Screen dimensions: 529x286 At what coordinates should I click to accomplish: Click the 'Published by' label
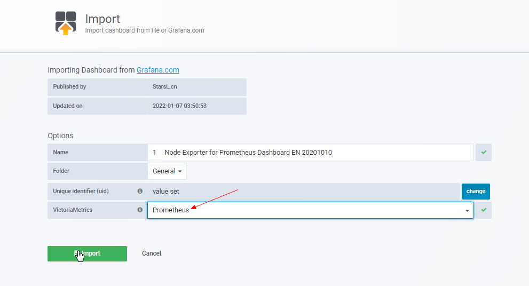[x=69, y=86]
